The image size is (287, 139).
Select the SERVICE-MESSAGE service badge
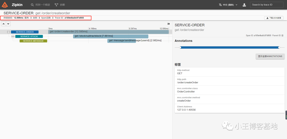click(x=33, y=41)
